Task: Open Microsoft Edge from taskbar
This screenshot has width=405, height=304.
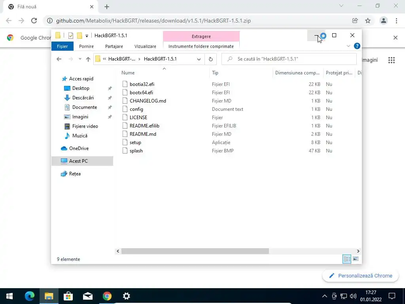Action: click(x=29, y=296)
